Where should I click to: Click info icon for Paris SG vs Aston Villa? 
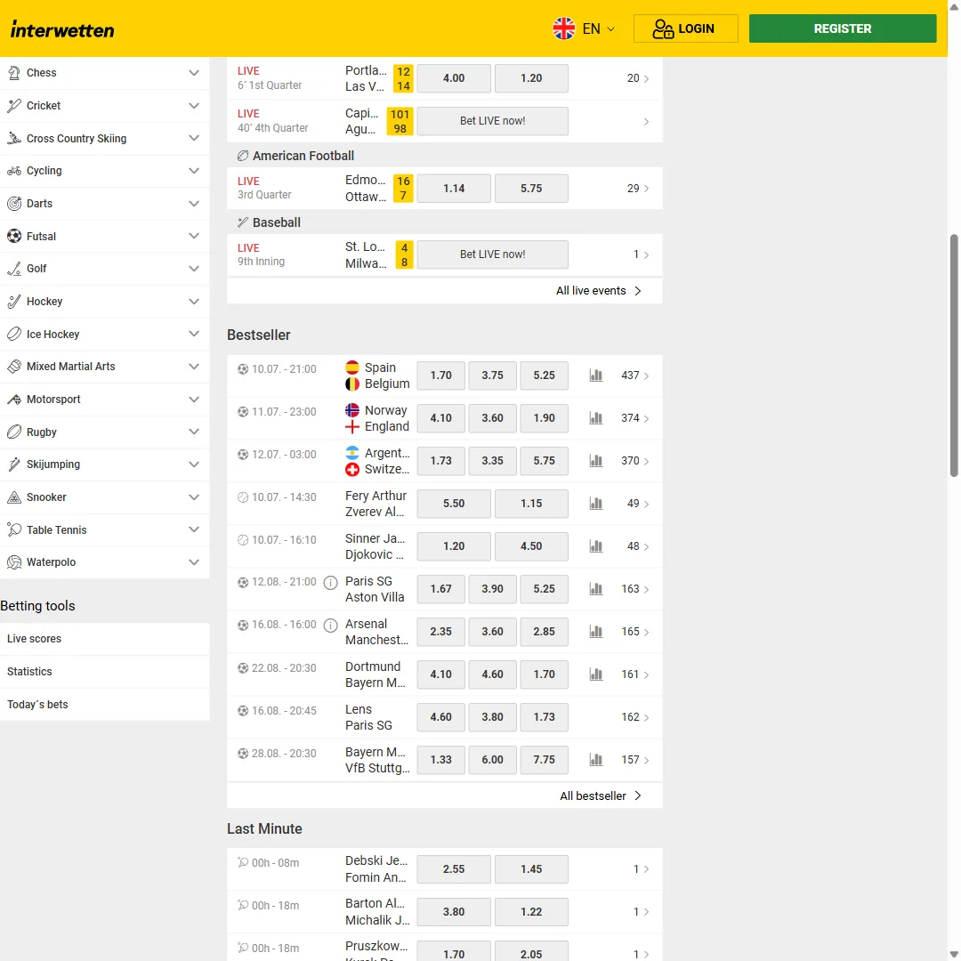pyautogui.click(x=330, y=583)
